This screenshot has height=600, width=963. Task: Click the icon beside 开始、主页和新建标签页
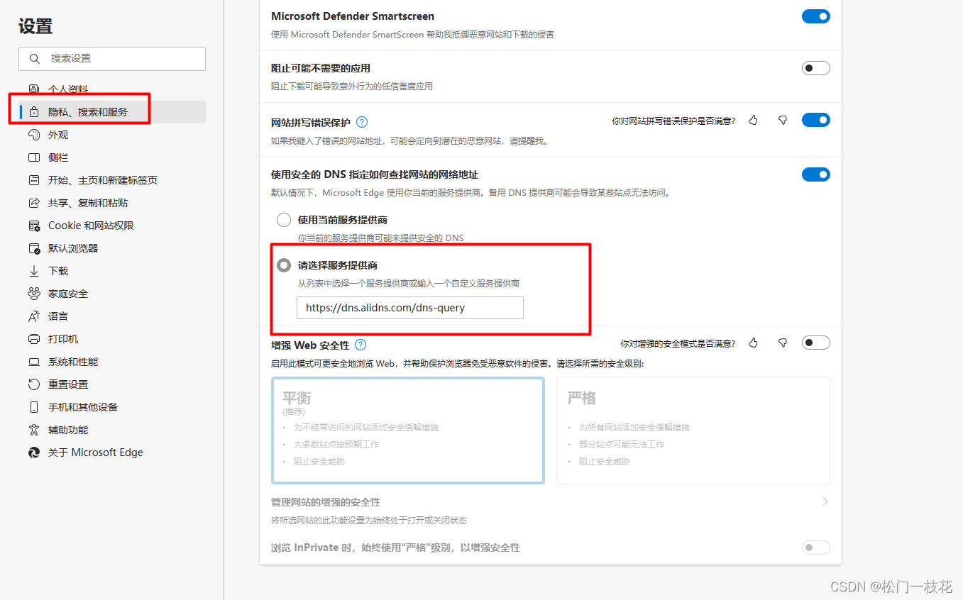34,180
